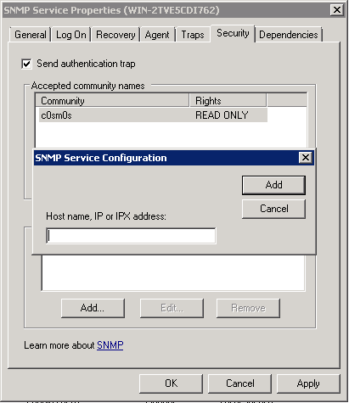
Task: Click the Community column header
Action: click(x=112, y=101)
